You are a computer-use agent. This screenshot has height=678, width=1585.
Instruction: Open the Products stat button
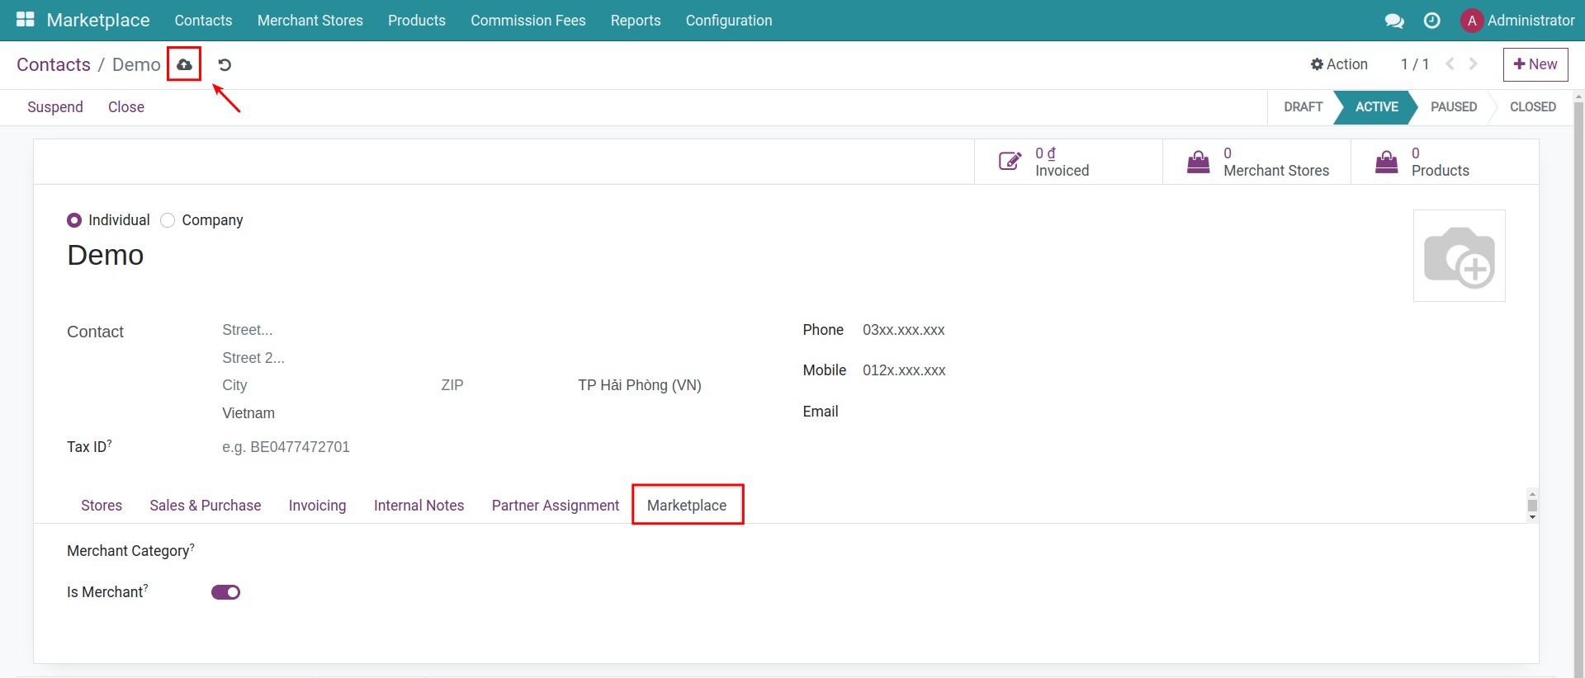click(1445, 162)
